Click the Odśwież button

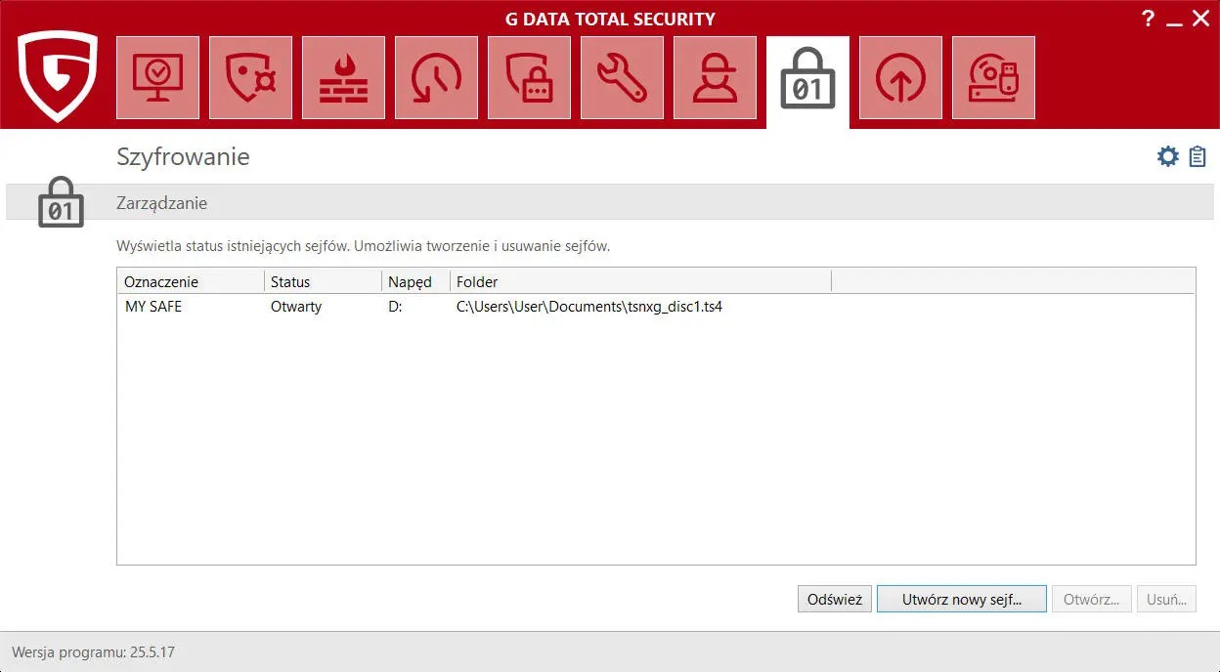point(834,599)
